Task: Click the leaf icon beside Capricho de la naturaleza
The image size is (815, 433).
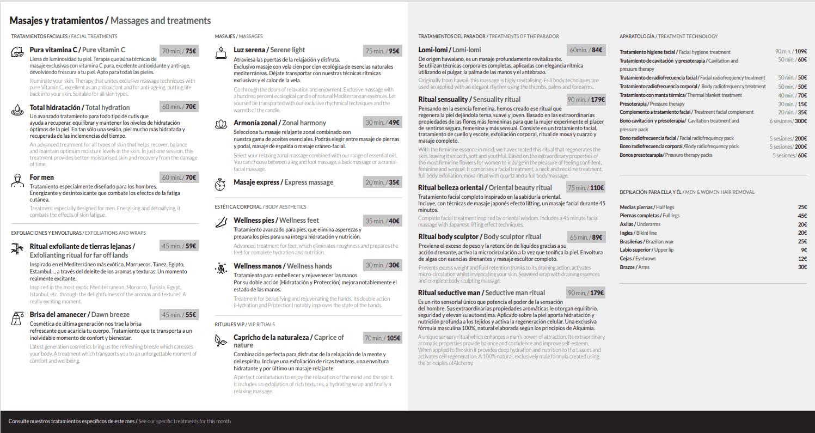Action: coord(220,340)
